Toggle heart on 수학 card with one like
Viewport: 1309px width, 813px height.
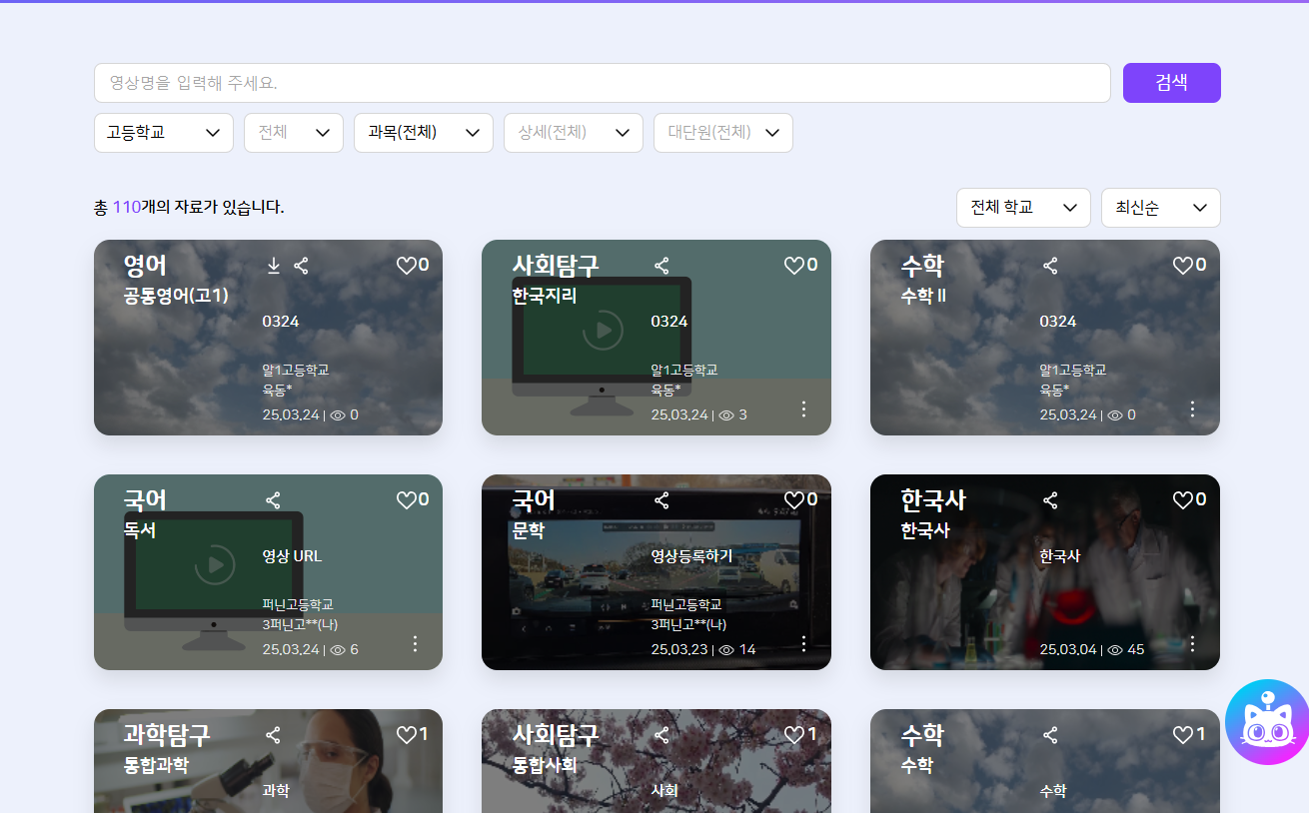click(1182, 735)
